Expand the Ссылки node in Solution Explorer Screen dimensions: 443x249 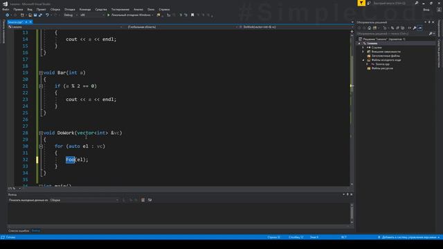coord(363,48)
